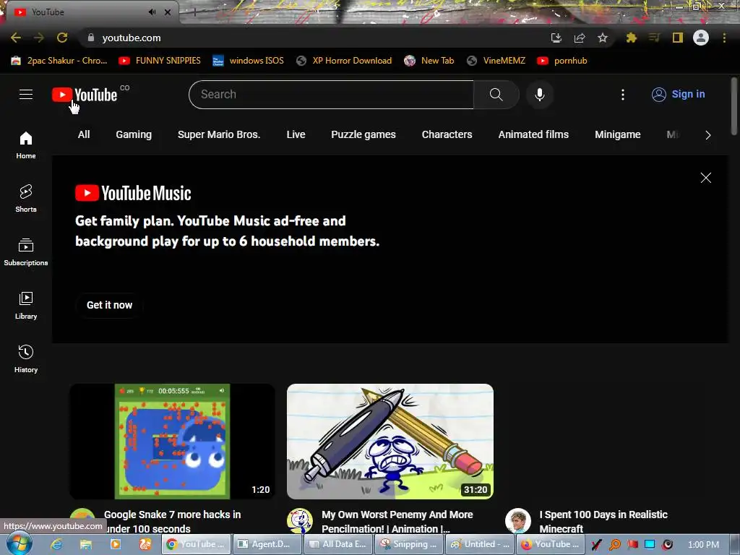The image size is (740, 555).
Task: Click Minecraft video channel avatar
Action: [517, 520]
